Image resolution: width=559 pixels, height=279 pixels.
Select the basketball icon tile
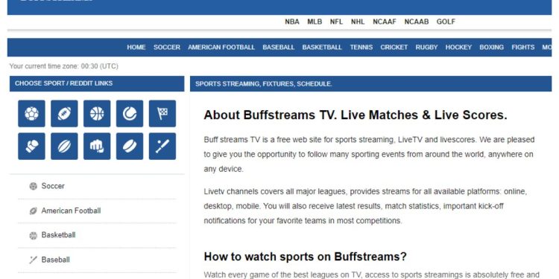click(x=97, y=114)
